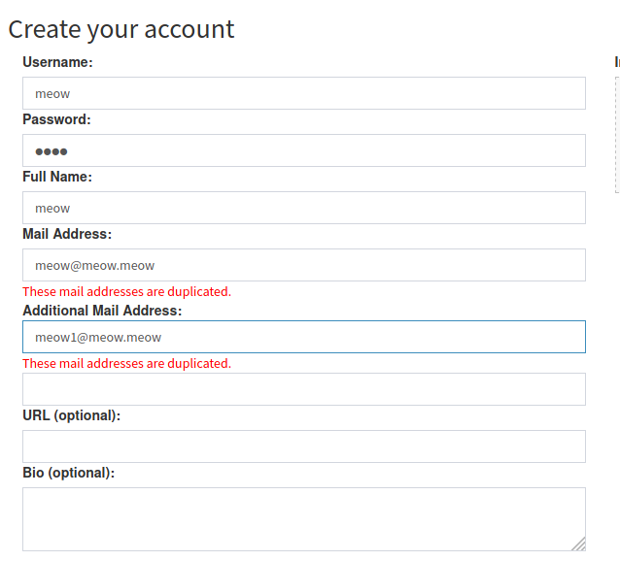Click the "URL (optional):" label
Screen dimensions: 620x561
click(x=71, y=415)
